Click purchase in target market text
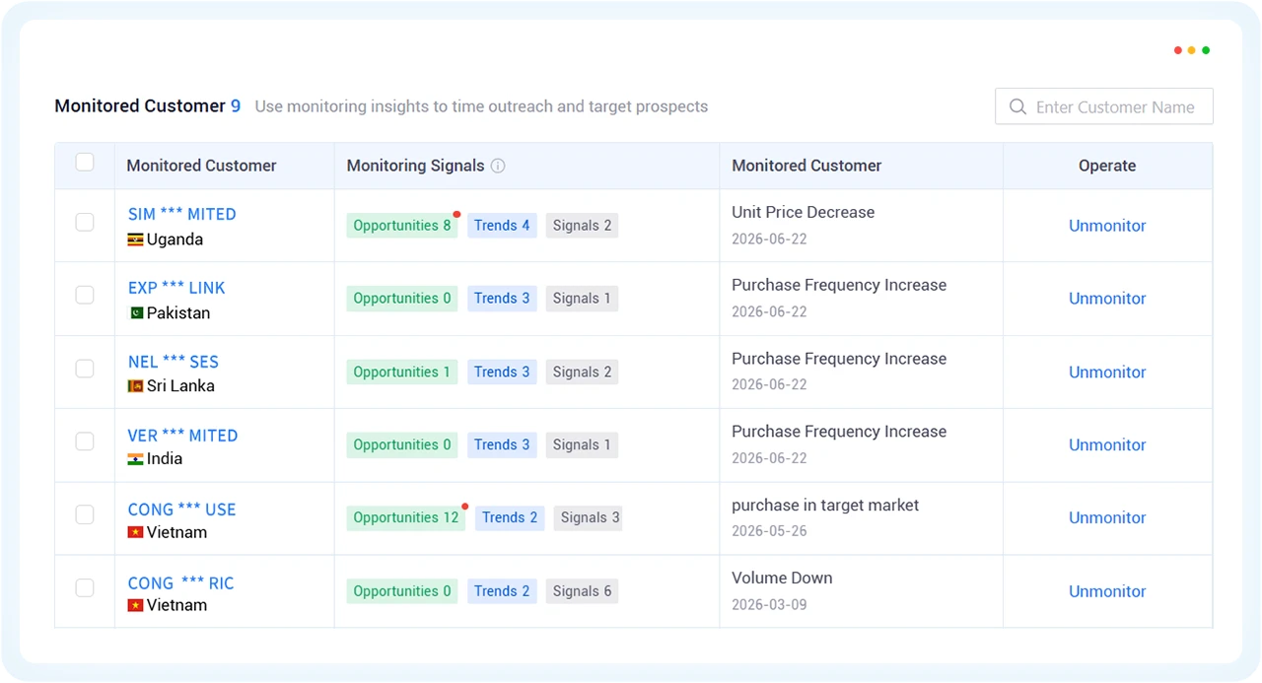 point(825,505)
